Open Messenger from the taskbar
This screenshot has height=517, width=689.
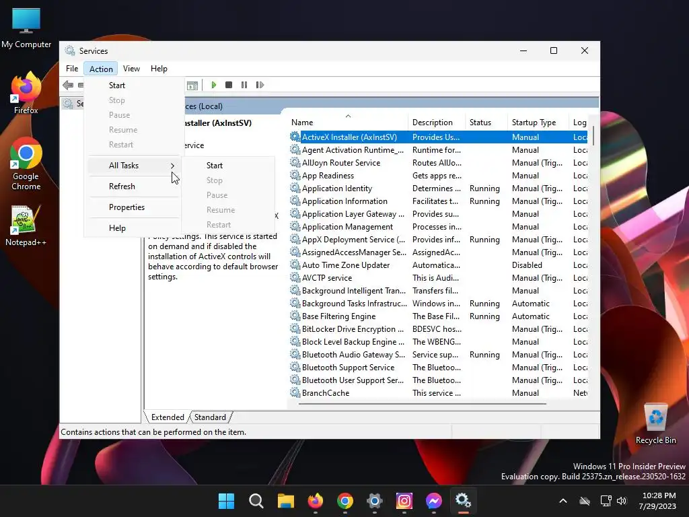434,501
